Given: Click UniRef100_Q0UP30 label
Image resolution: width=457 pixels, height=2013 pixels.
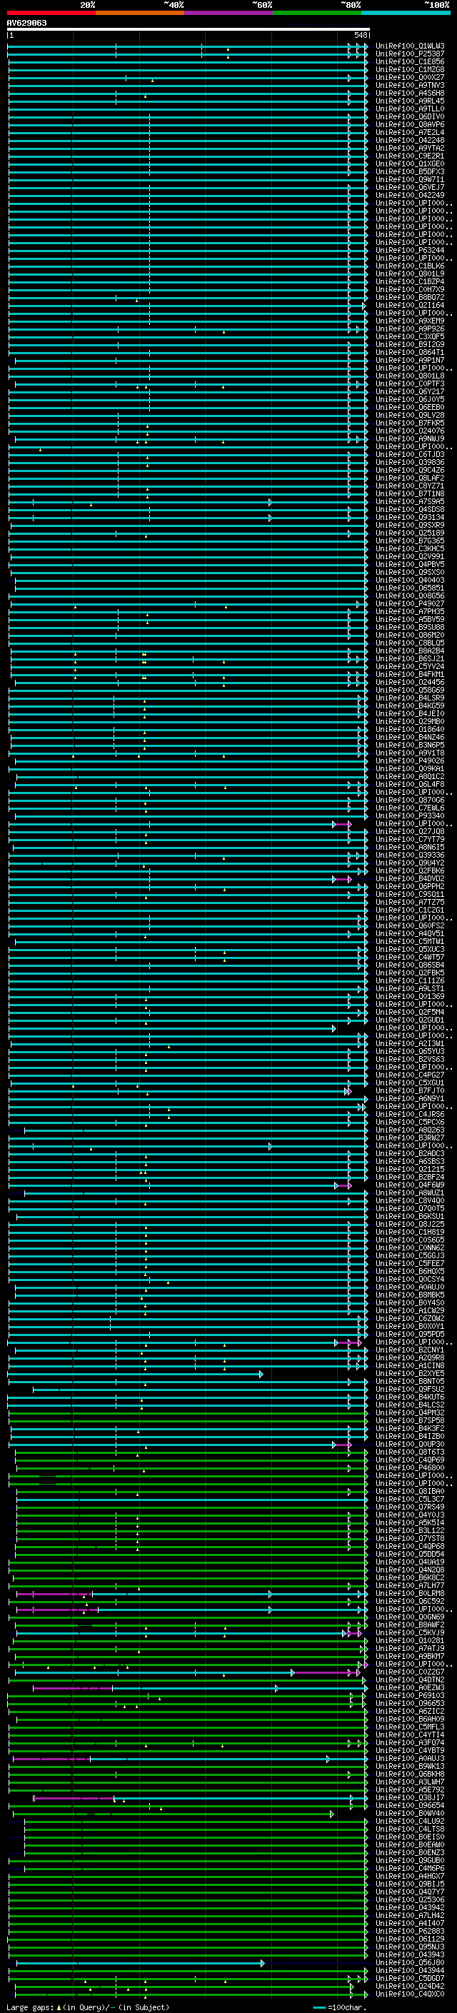Looking at the screenshot, I should tap(410, 1444).
